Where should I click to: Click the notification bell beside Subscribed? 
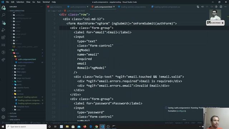click(223, 23)
